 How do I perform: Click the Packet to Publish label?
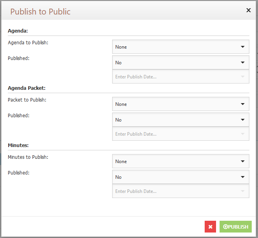tap(27, 100)
